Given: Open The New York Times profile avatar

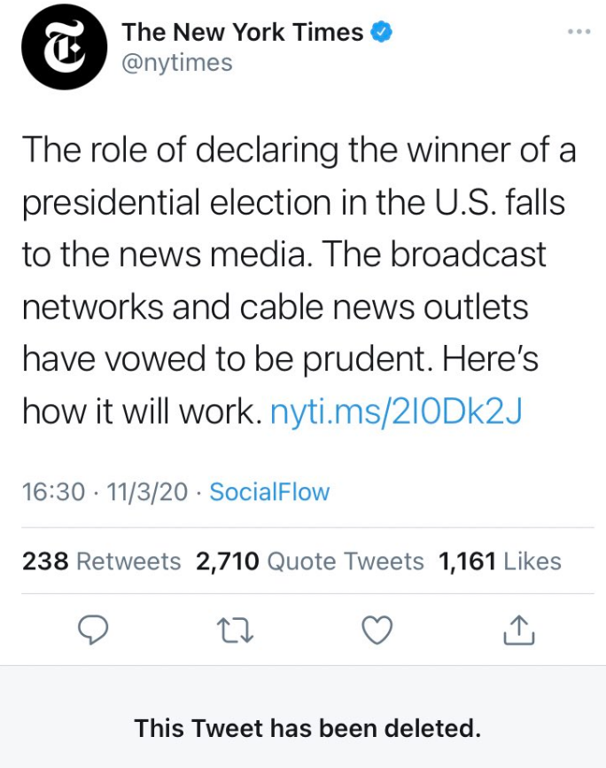Looking at the screenshot, I should (64, 47).
